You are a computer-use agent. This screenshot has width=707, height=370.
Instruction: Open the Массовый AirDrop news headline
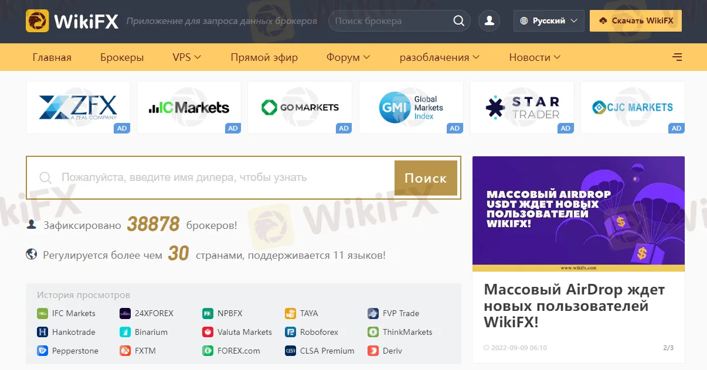pyautogui.click(x=575, y=306)
